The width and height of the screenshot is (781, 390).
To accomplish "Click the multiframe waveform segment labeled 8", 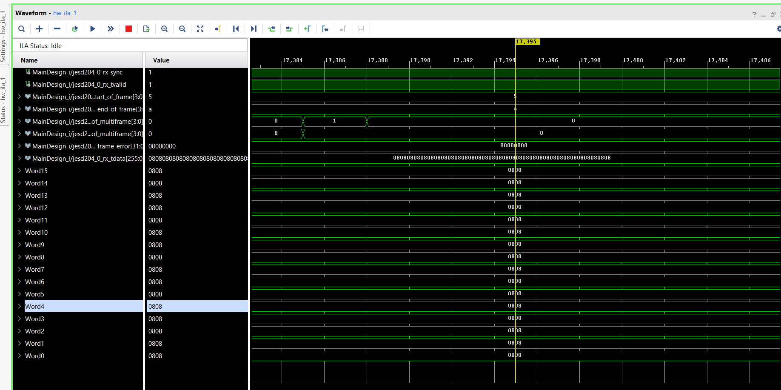I will [276, 134].
